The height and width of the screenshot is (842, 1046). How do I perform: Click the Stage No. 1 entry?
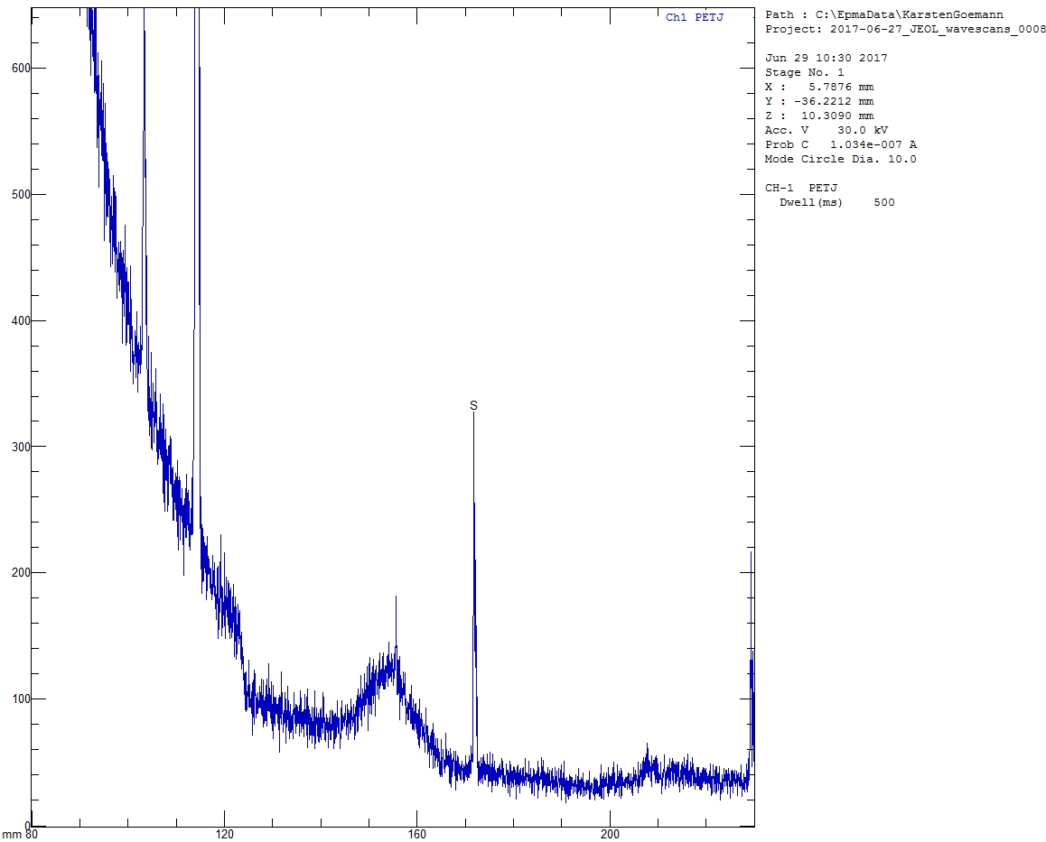pyautogui.click(x=804, y=72)
